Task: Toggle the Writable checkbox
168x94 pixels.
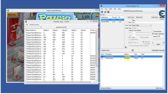Action: pyautogui.click(x=129, y=37)
